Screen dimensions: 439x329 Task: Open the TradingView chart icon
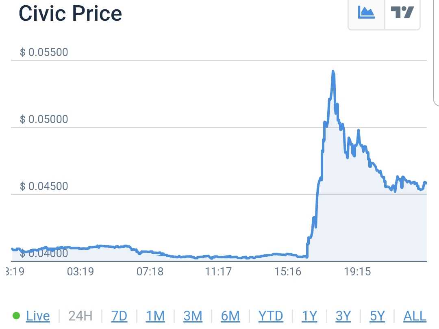[402, 13]
